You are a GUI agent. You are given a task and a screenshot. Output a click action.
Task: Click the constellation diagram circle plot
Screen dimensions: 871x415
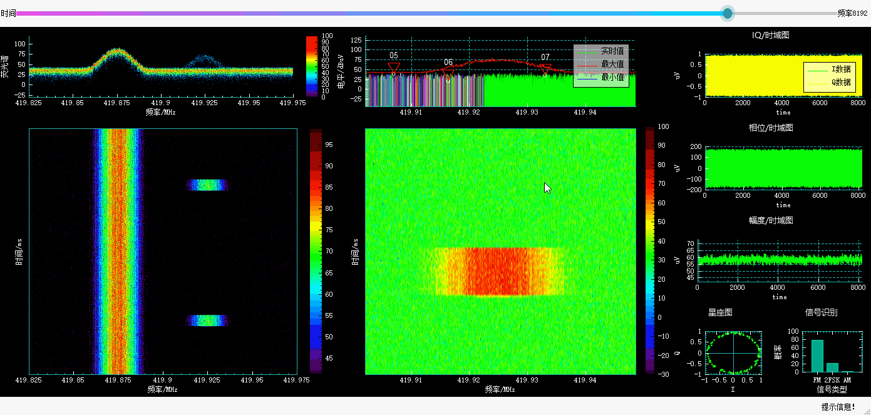coord(733,353)
